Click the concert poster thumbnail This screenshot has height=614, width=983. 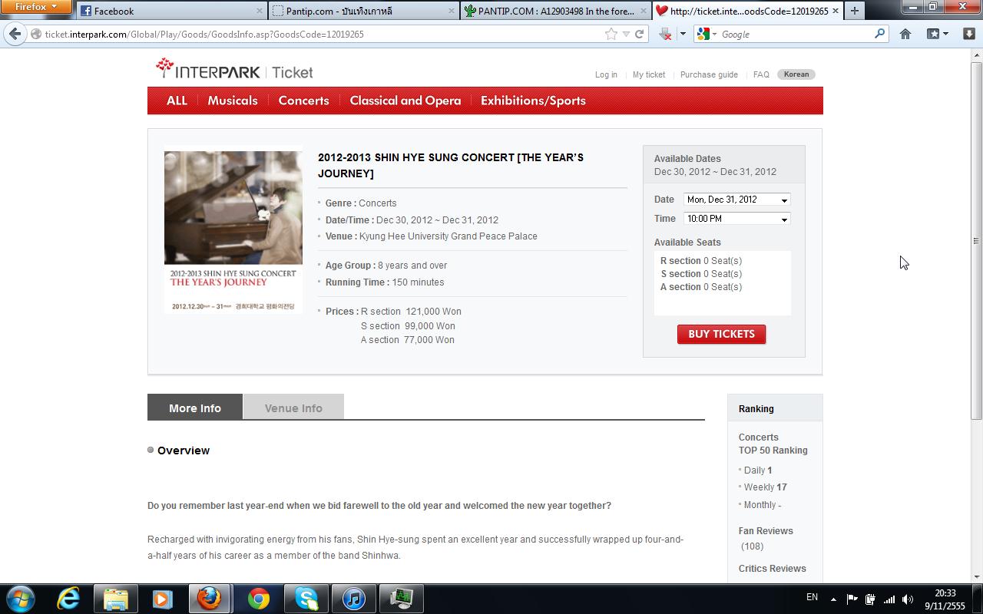coord(233,229)
